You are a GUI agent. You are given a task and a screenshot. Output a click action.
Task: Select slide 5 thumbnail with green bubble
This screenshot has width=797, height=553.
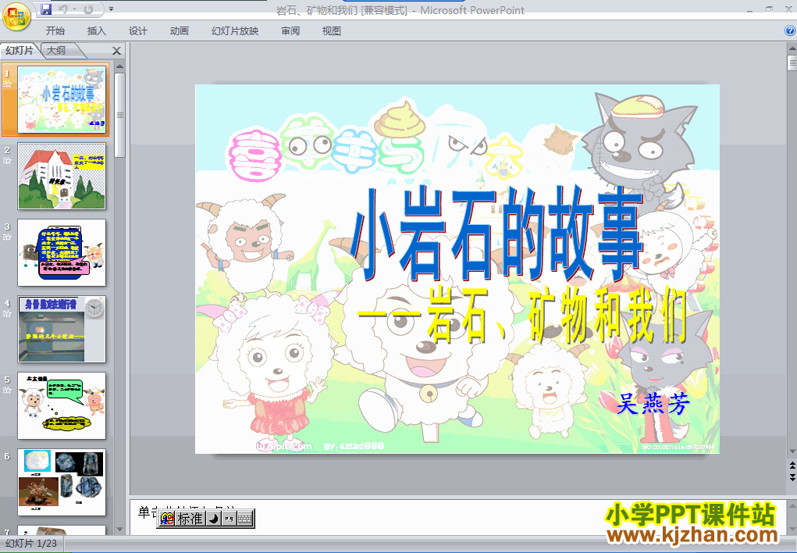click(x=62, y=405)
